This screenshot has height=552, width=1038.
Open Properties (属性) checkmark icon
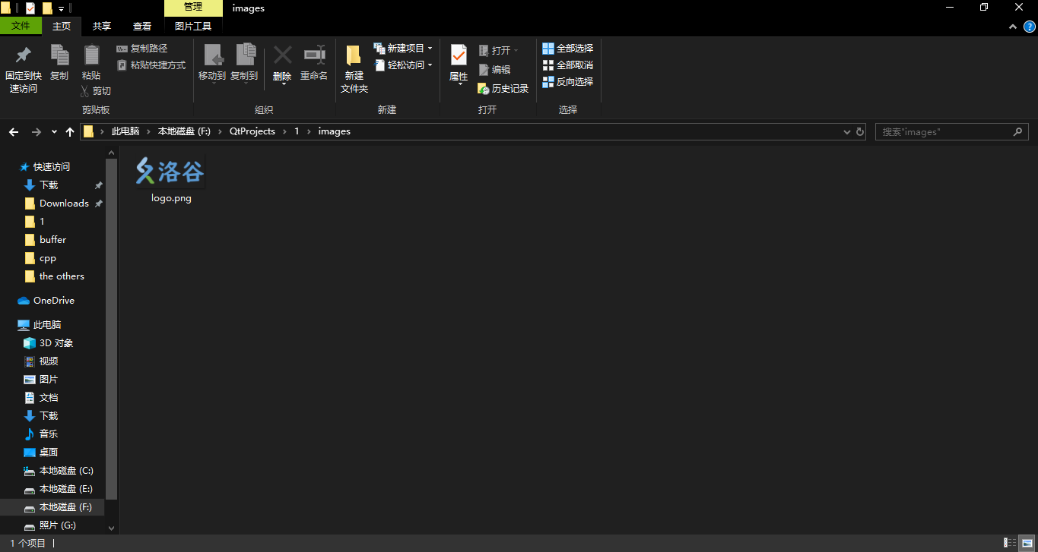(459, 55)
